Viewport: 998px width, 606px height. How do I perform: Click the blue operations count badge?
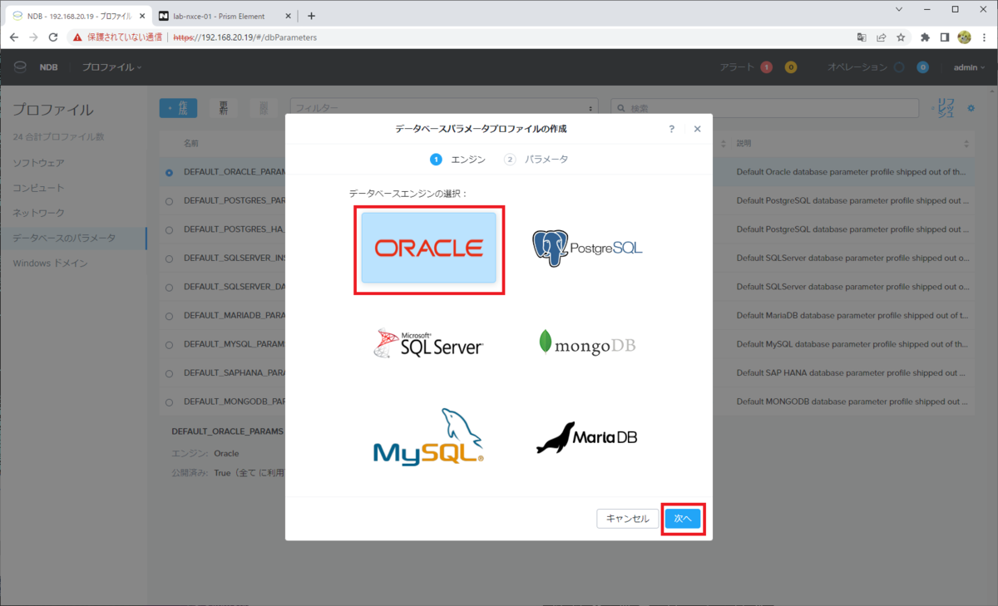pyautogui.click(x=923, y=67)
